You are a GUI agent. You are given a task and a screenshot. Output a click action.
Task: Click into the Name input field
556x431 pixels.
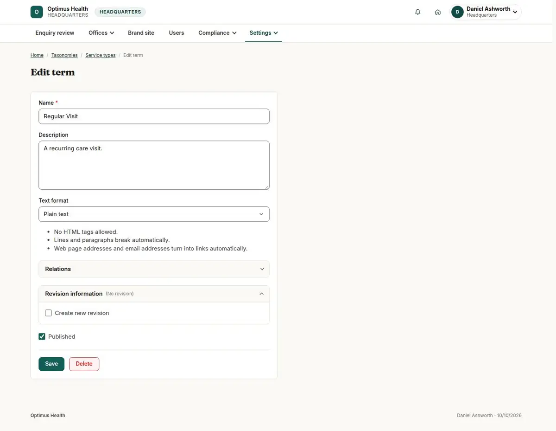[x=154, y=116]
